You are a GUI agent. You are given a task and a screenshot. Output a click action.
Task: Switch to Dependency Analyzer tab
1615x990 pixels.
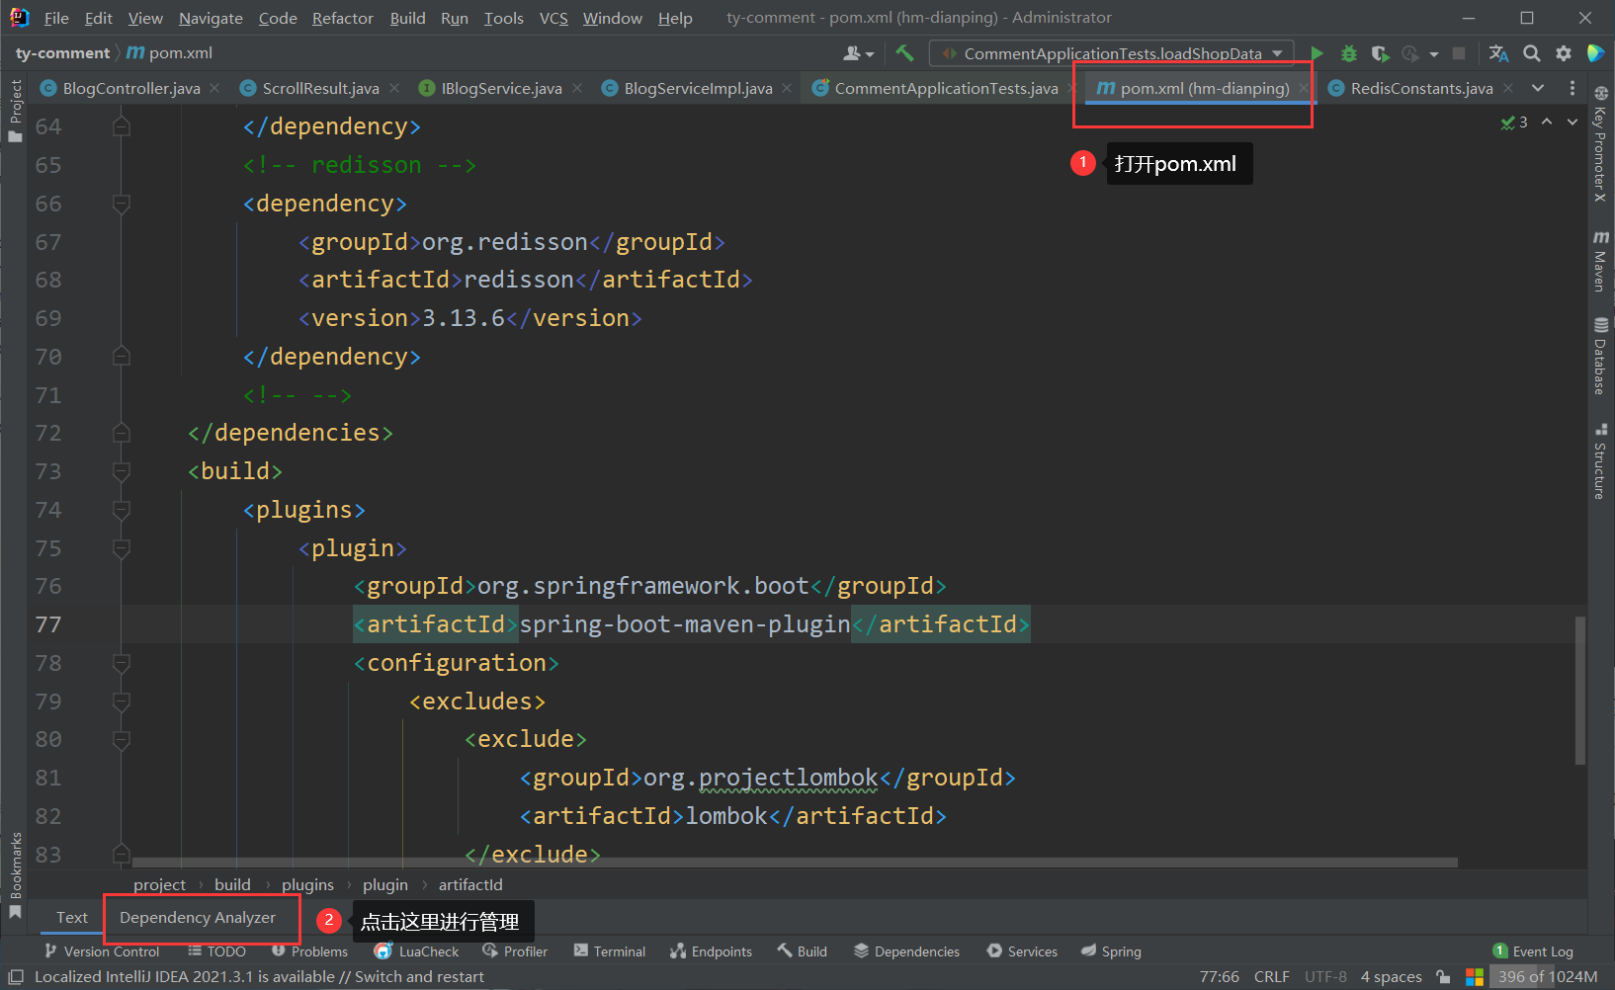[x=198, y=918]
